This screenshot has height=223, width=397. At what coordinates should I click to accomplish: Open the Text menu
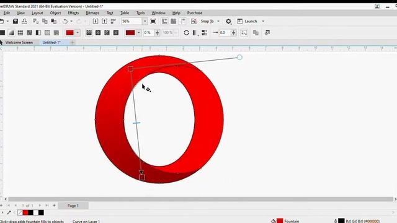(x=110, y=13)
